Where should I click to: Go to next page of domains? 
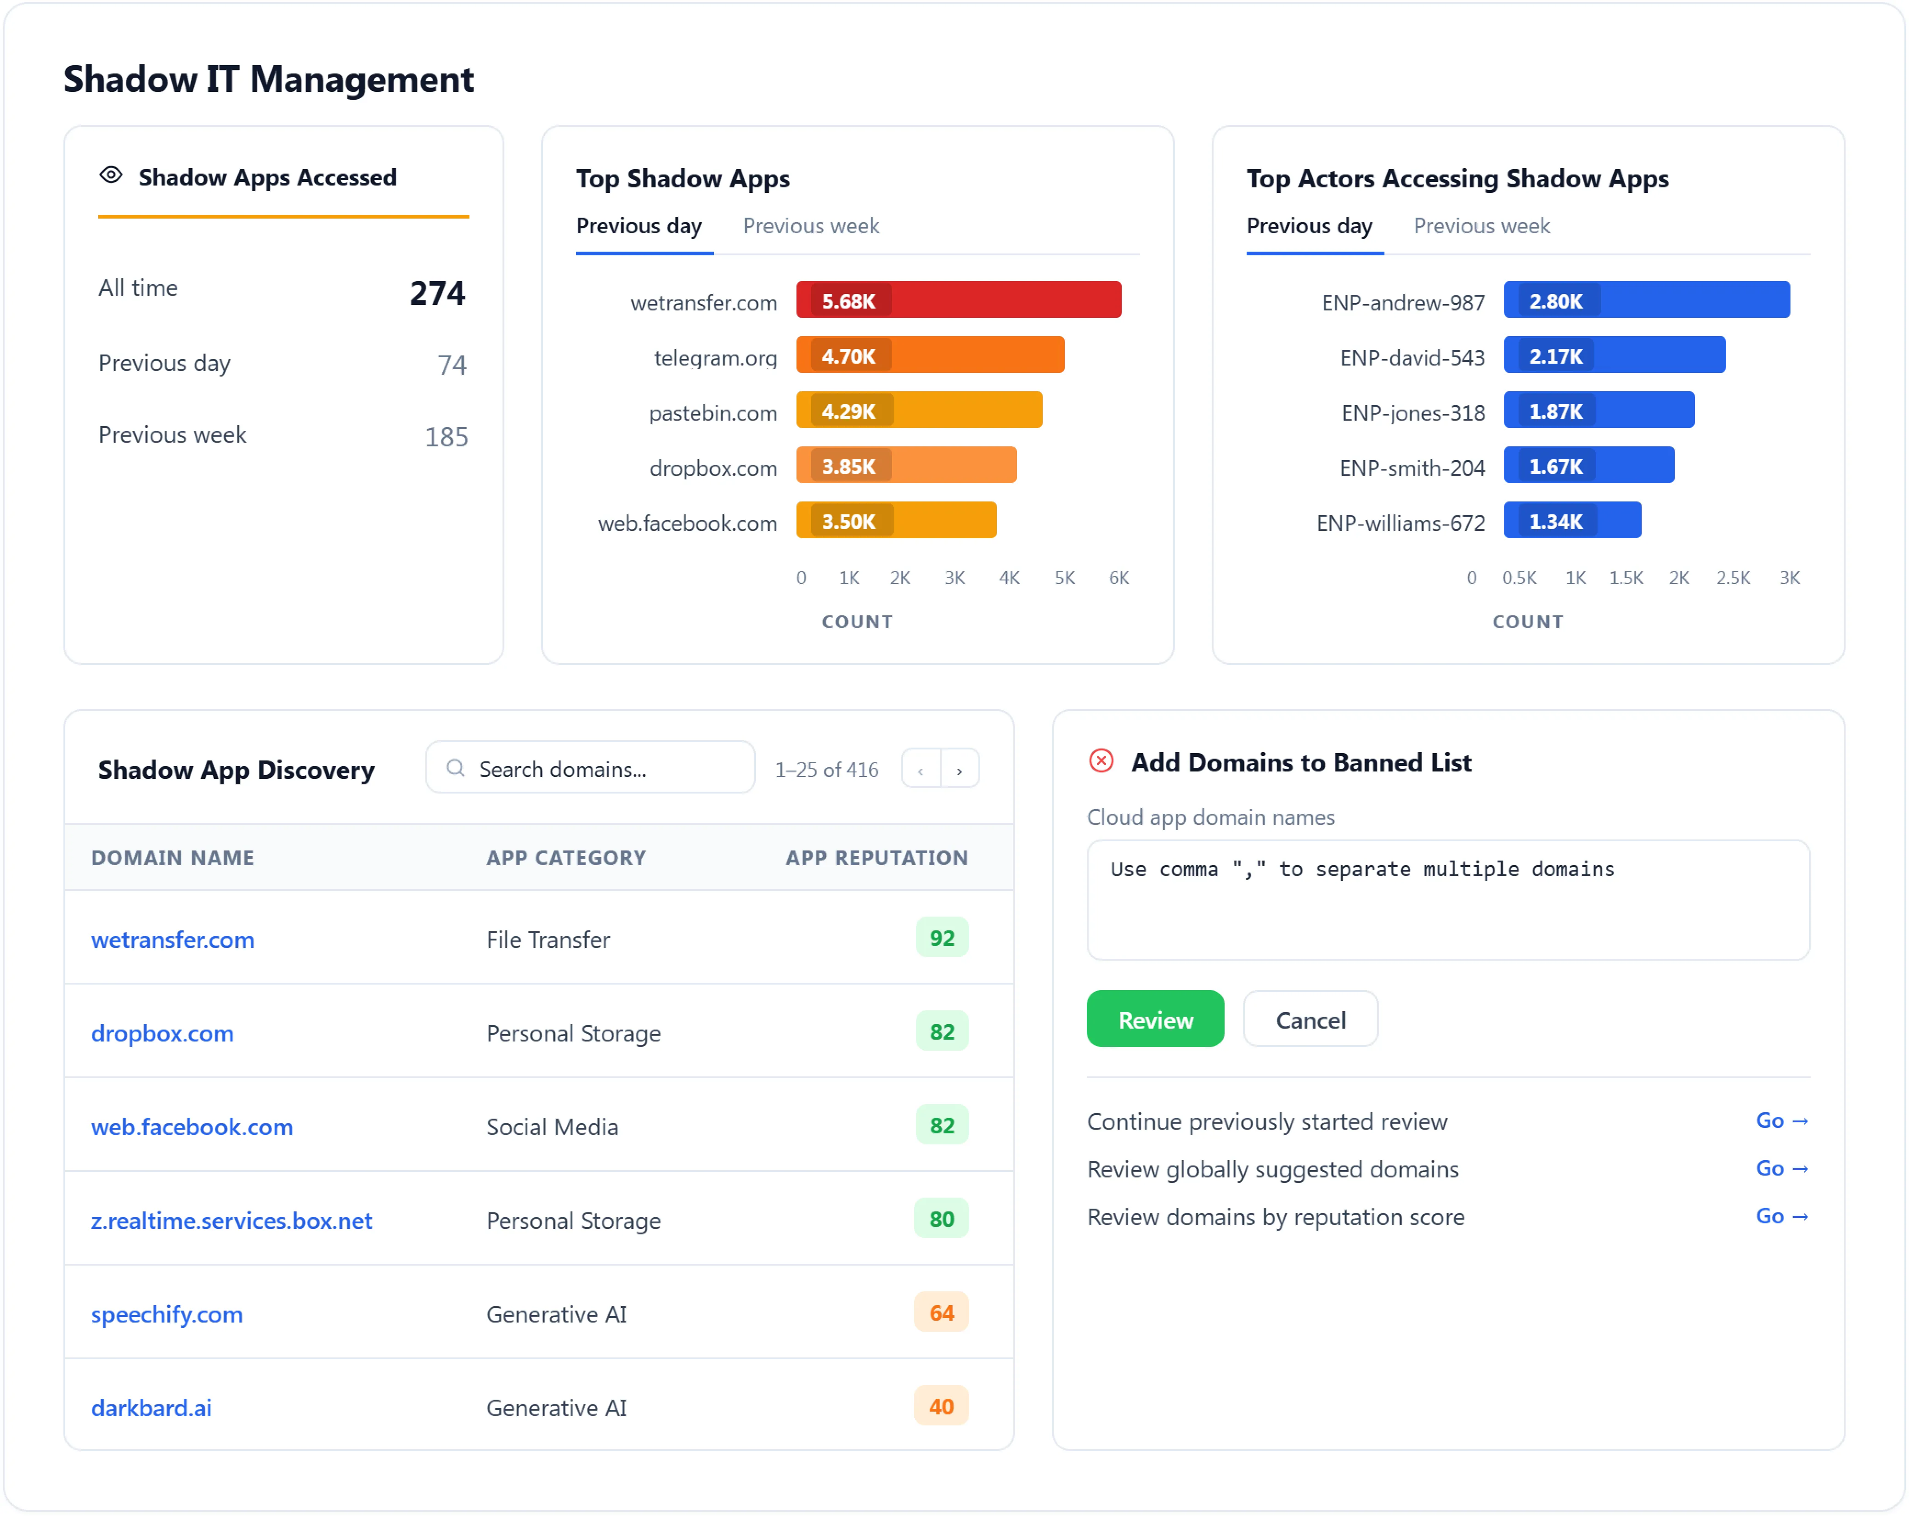[x=960, y=769]
